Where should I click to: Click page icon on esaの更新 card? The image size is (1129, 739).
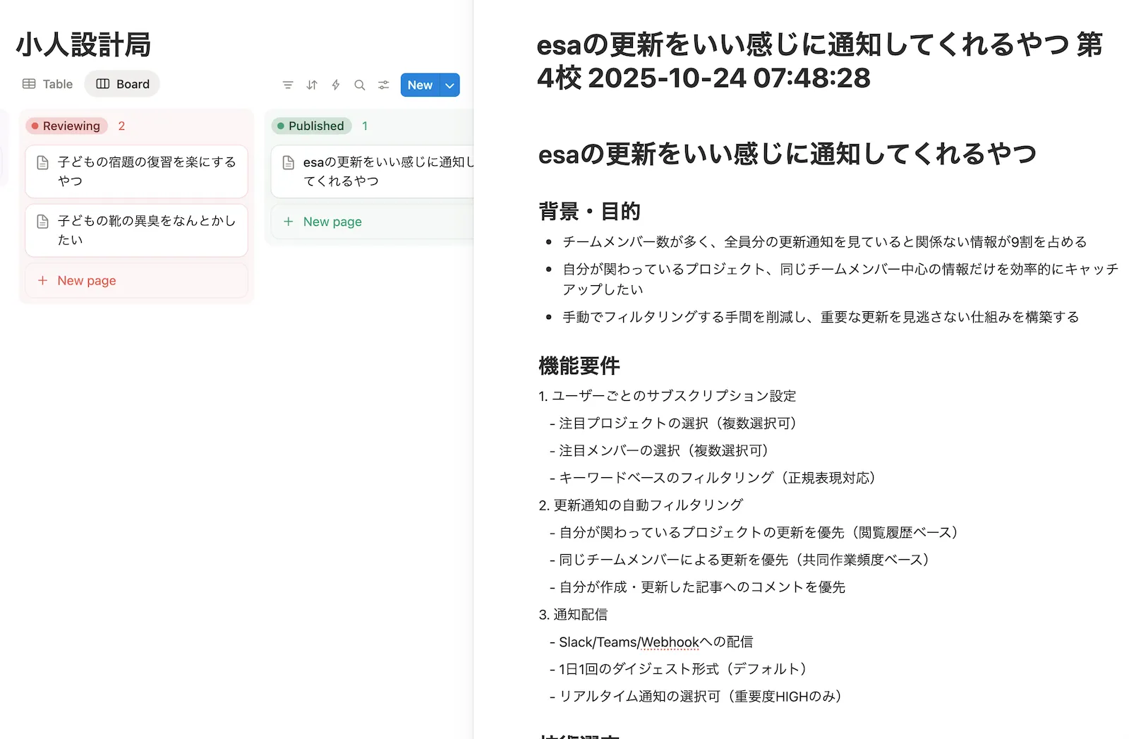coord(288,162)
